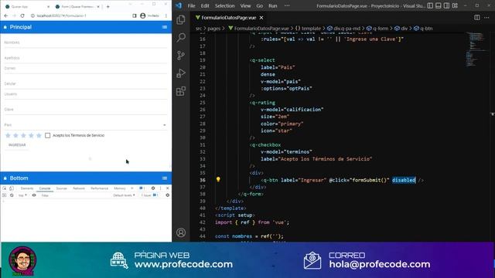Open the View menu
The height and width of the screenshot is (278, 495).
point(245,5)
